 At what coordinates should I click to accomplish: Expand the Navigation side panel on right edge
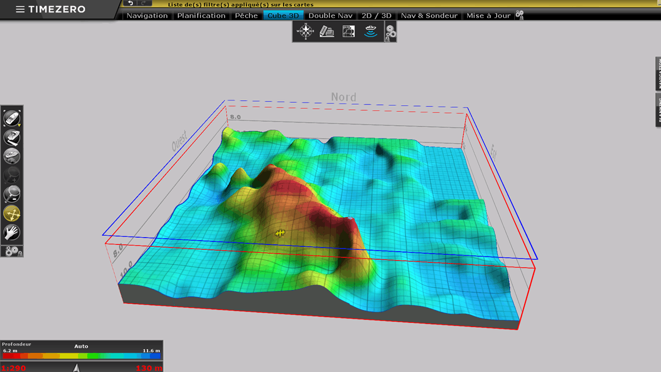[658, 74]
